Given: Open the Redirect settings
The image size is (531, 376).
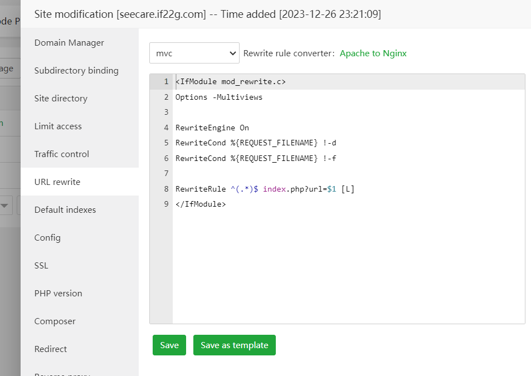Looking at the screenshot, I should (x=50, y=349).
